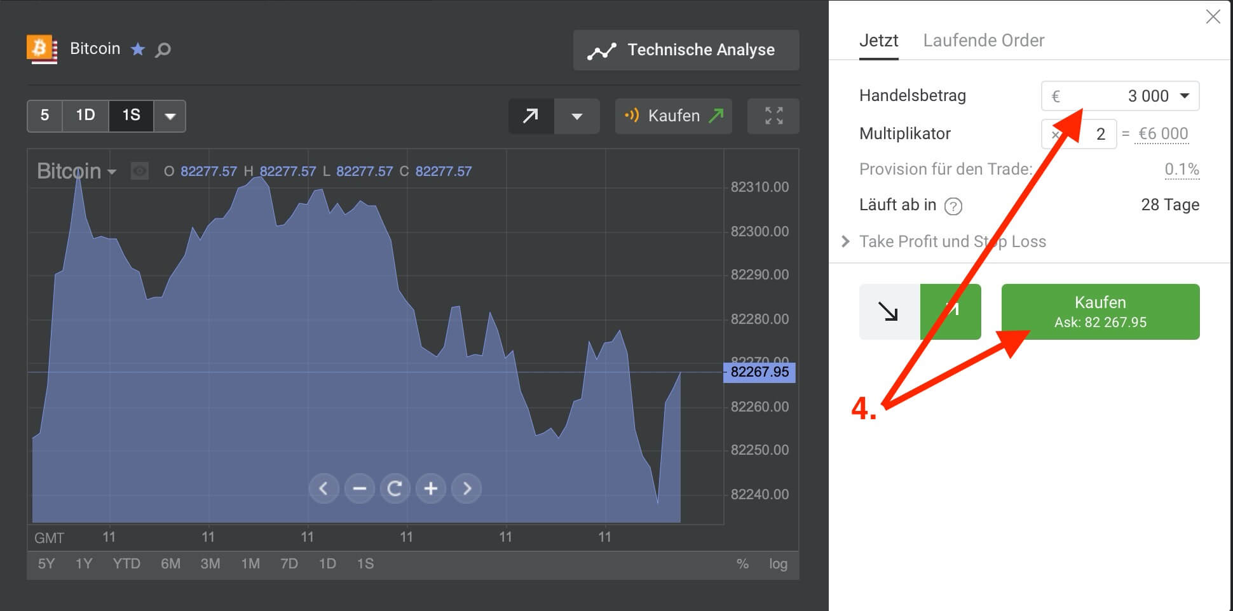This screenshot has width=1233, height=611.
Task: Switch price axis to percentage mode
Action: coord(742,564)
